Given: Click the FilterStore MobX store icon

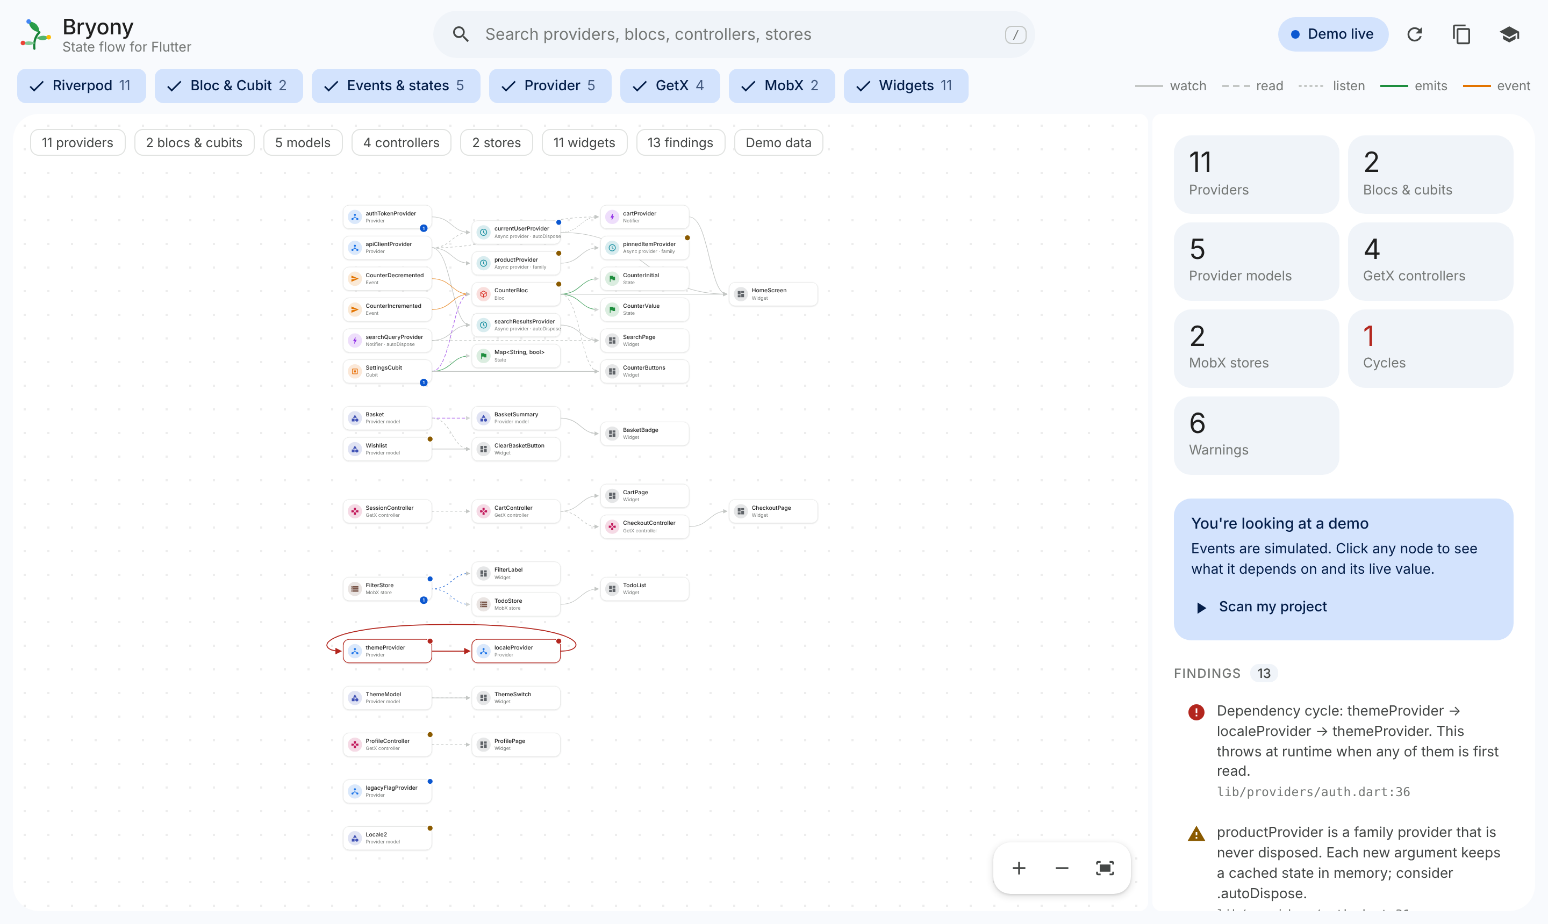Looking at the screenshot, I should (x=355, y=588).
